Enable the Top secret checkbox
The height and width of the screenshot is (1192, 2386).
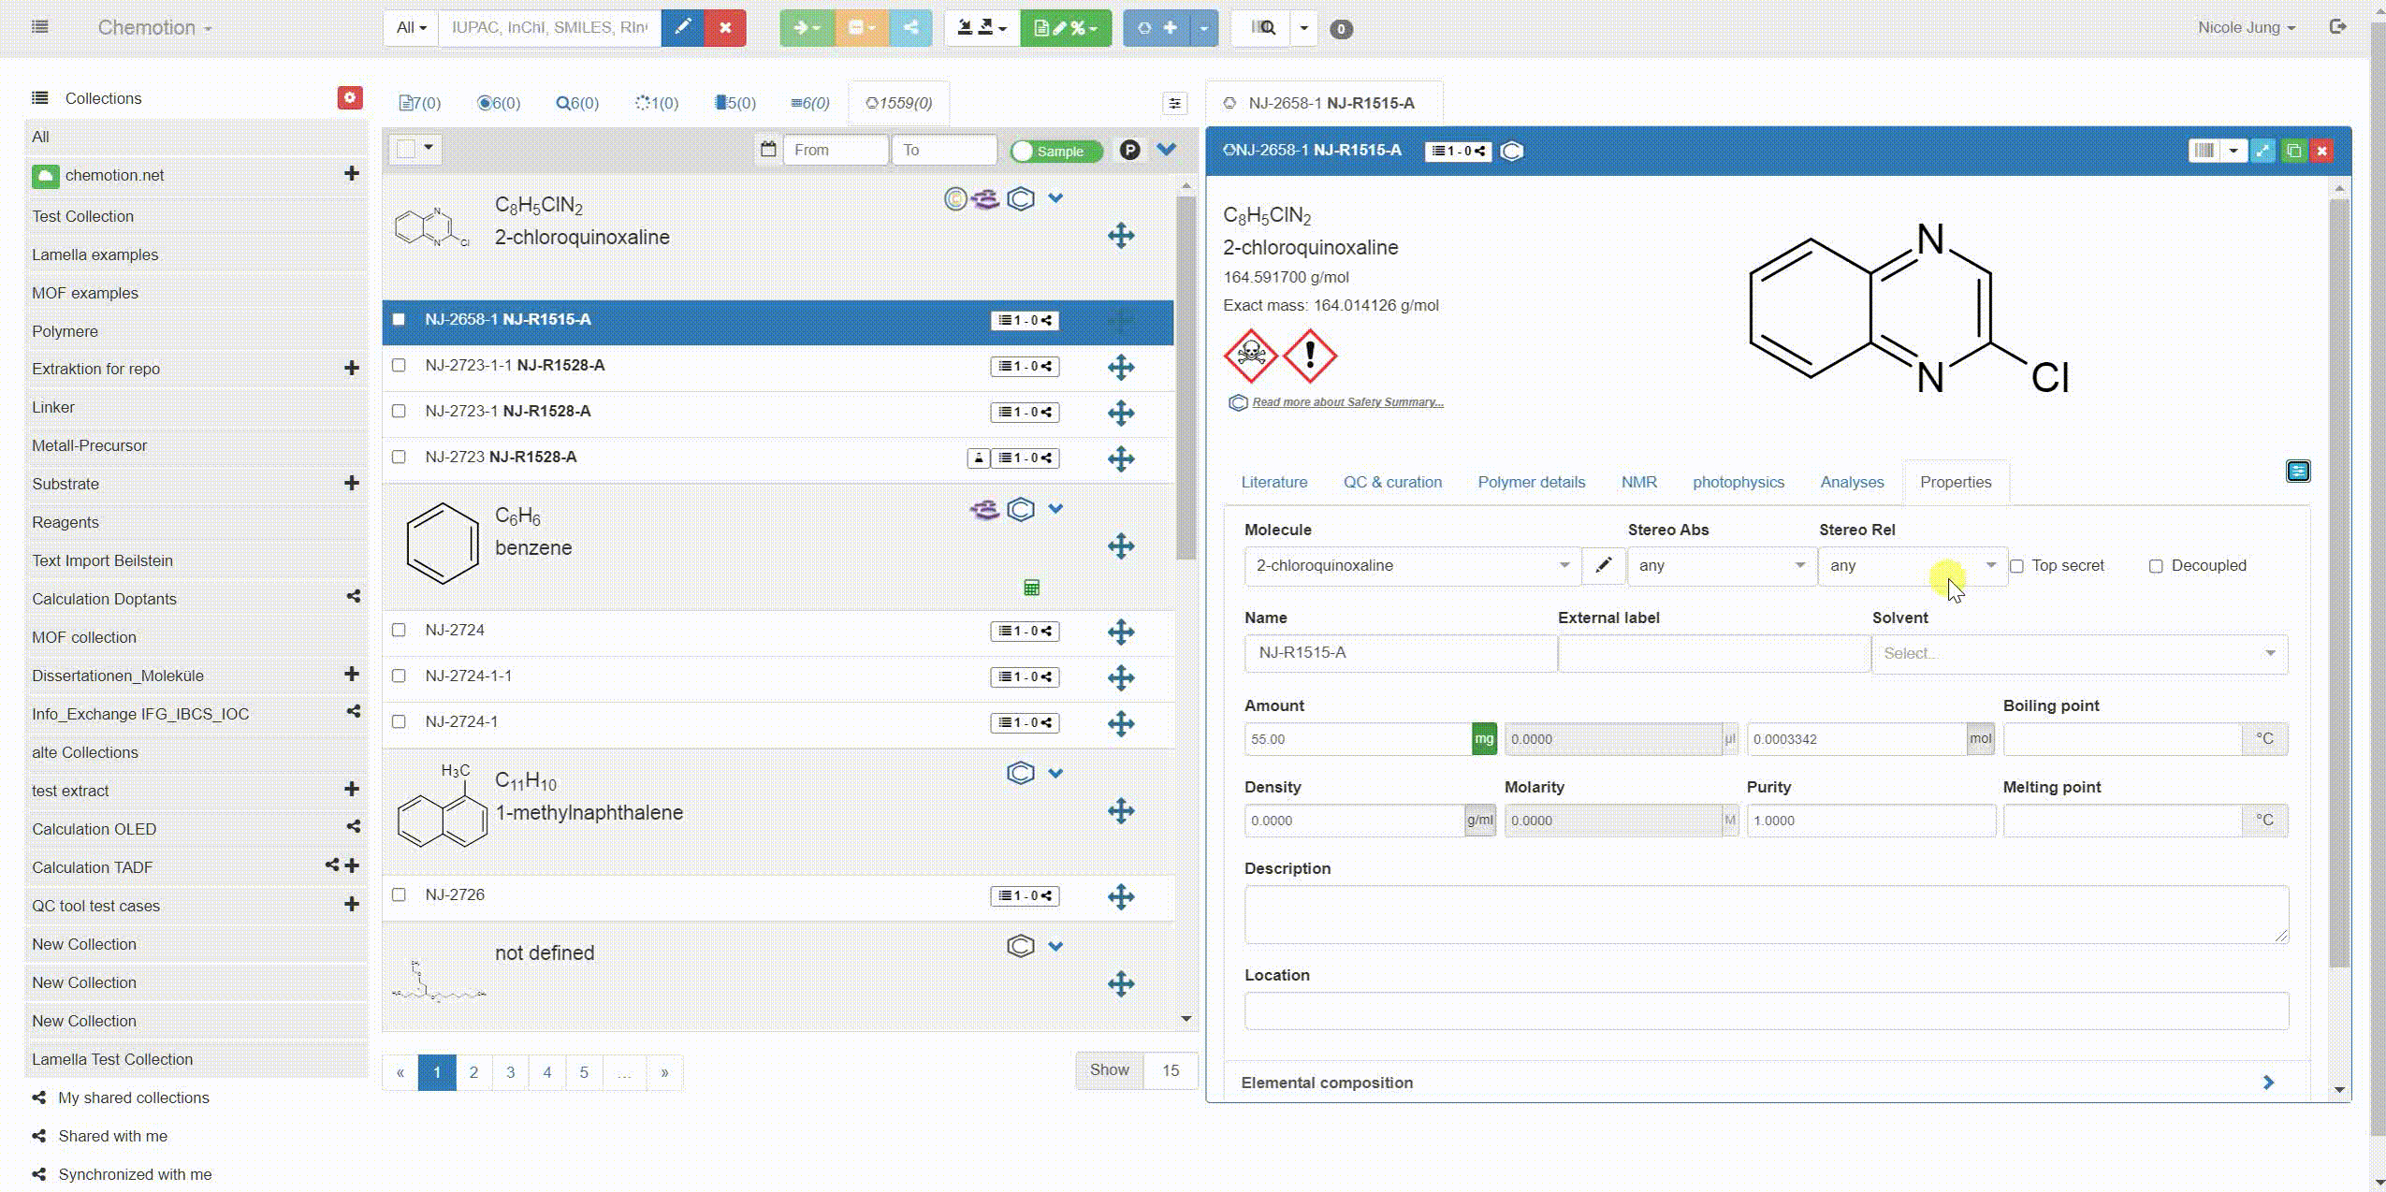(2017, 566)
